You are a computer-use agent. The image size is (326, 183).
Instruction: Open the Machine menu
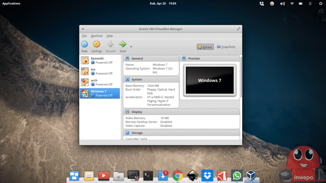[96, 36]
